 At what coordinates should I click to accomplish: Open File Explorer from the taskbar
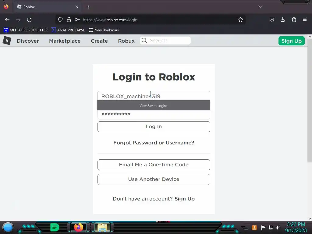pyautogui.click(x=102, y=227)
